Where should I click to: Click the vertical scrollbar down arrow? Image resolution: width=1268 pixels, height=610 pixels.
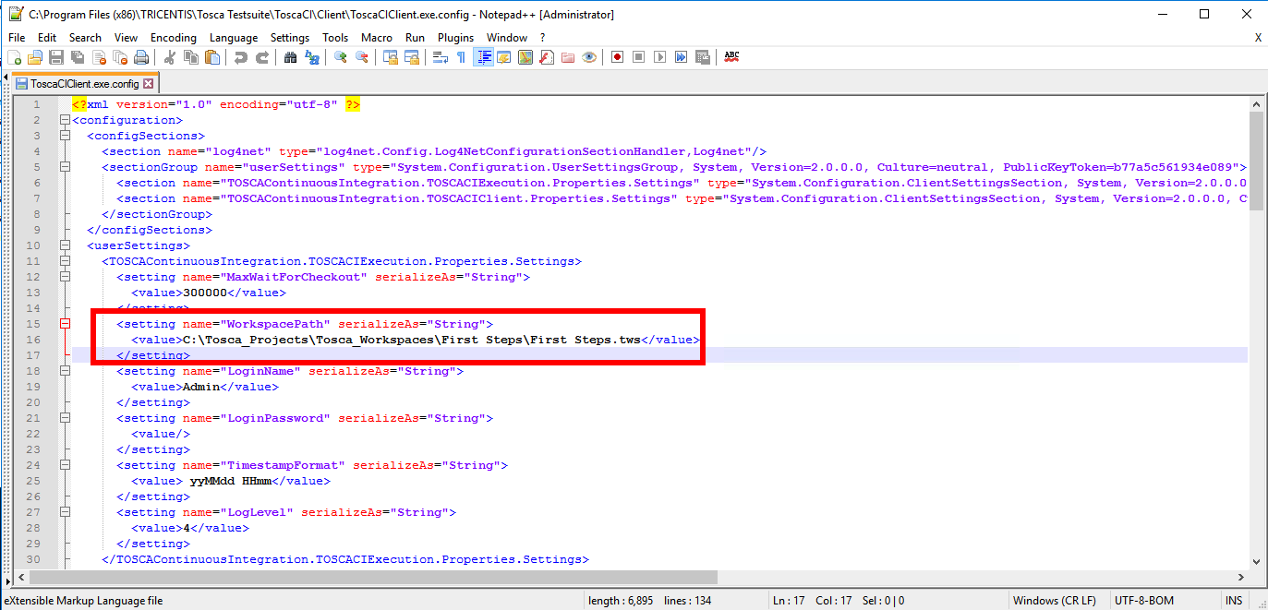click(1256, 561)
